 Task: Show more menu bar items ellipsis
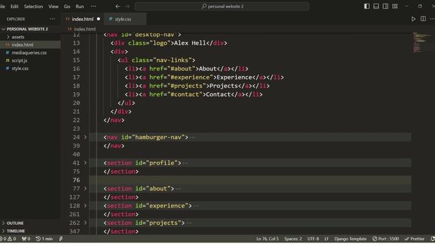[94, 6]
